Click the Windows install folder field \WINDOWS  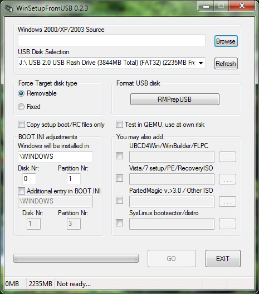point(55,157)
